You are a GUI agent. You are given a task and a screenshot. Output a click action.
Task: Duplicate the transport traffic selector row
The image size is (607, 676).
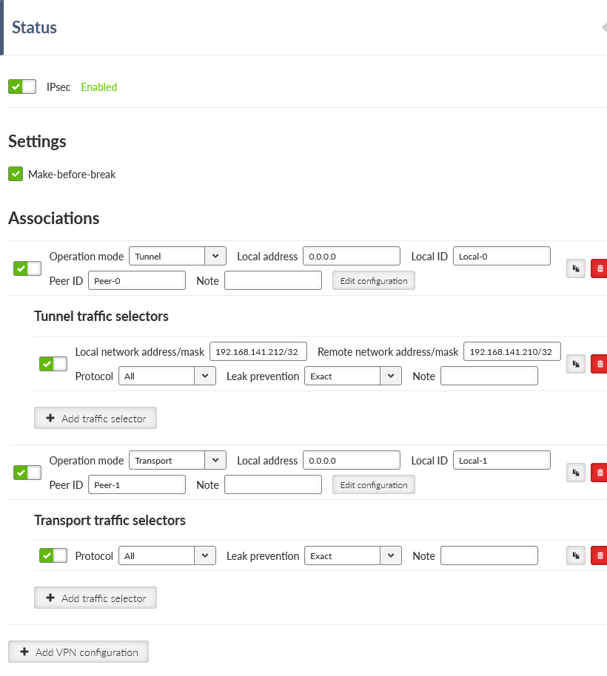coord(575,555)
